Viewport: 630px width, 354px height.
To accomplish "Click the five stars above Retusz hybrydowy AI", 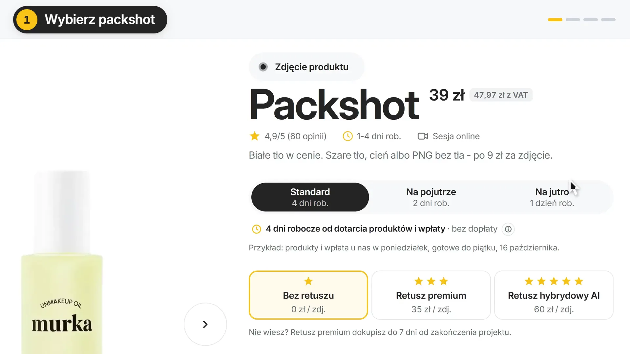I will click(x=554, y=281).
